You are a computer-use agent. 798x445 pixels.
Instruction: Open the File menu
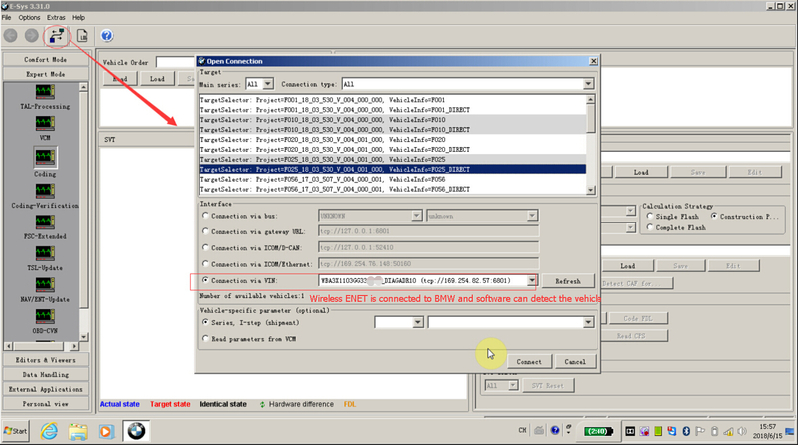tap(7, 17)
